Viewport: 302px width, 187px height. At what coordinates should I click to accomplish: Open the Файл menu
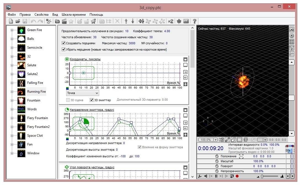[x=12, y=15]
